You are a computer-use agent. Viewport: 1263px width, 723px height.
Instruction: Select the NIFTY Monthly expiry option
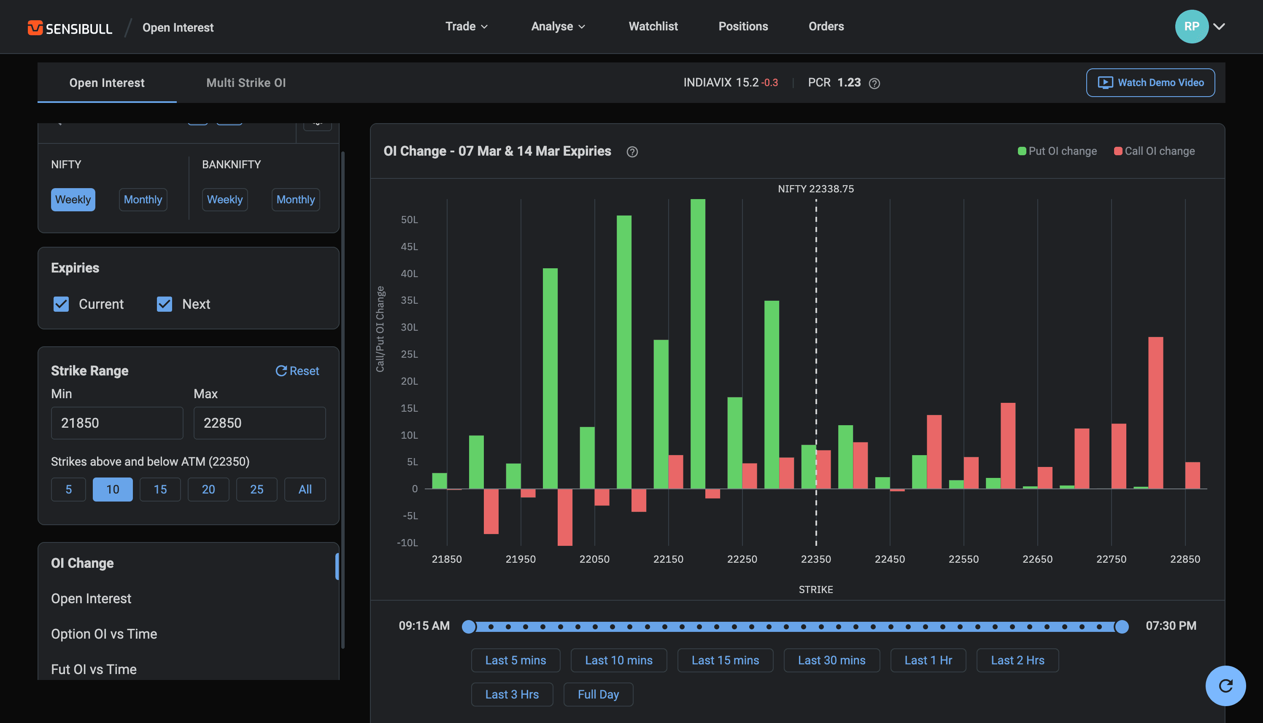pyautogui.click(x=143, y=200)
